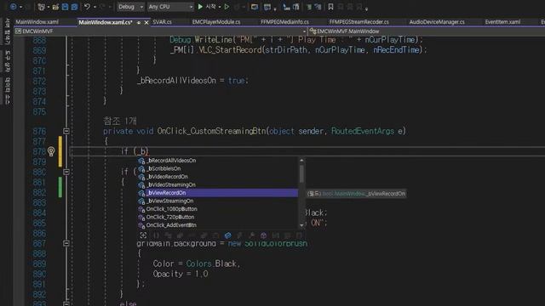Select the highlighted _bViewRecordOn suggestion
Viewport: 545px width, 306px height.
coord(218,193)
